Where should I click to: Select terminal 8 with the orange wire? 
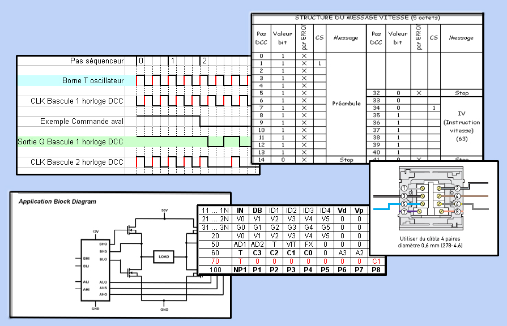point(457,212)
